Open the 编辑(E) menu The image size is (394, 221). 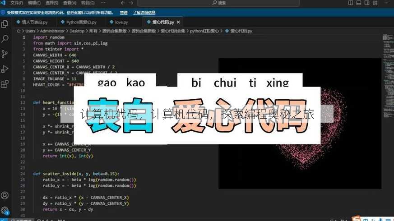34,3
